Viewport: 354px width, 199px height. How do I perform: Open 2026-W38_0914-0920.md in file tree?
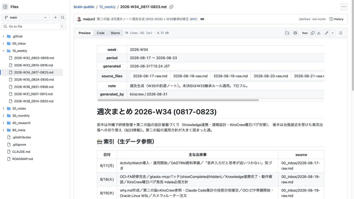(x=34, y=101)
